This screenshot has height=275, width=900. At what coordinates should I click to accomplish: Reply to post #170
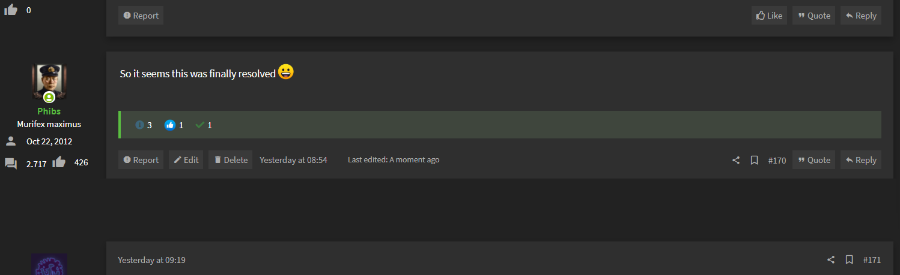tap(860, 160)
